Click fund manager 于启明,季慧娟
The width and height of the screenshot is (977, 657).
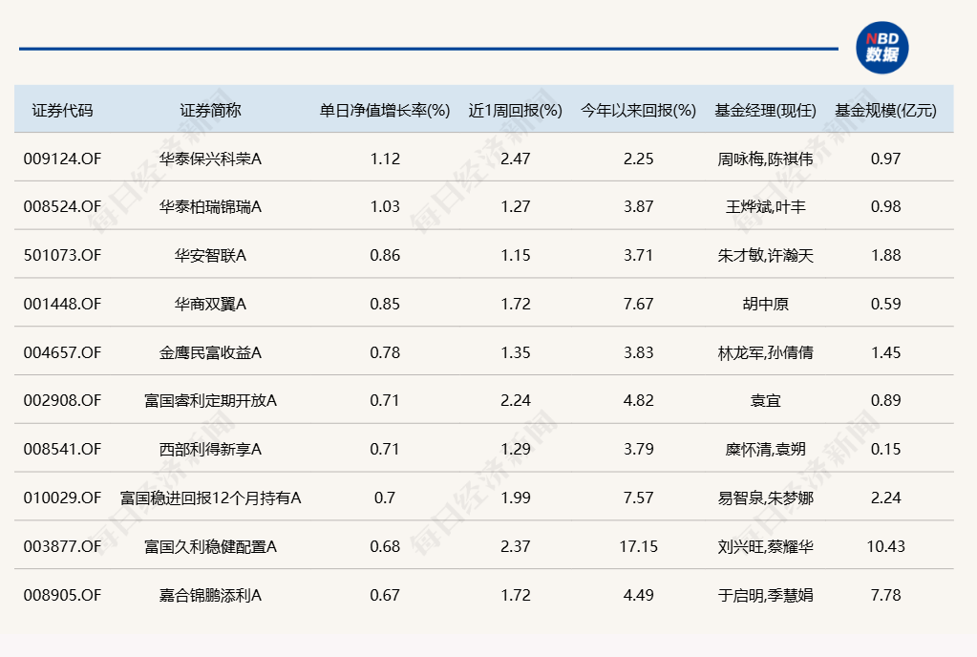coord(765,595)
